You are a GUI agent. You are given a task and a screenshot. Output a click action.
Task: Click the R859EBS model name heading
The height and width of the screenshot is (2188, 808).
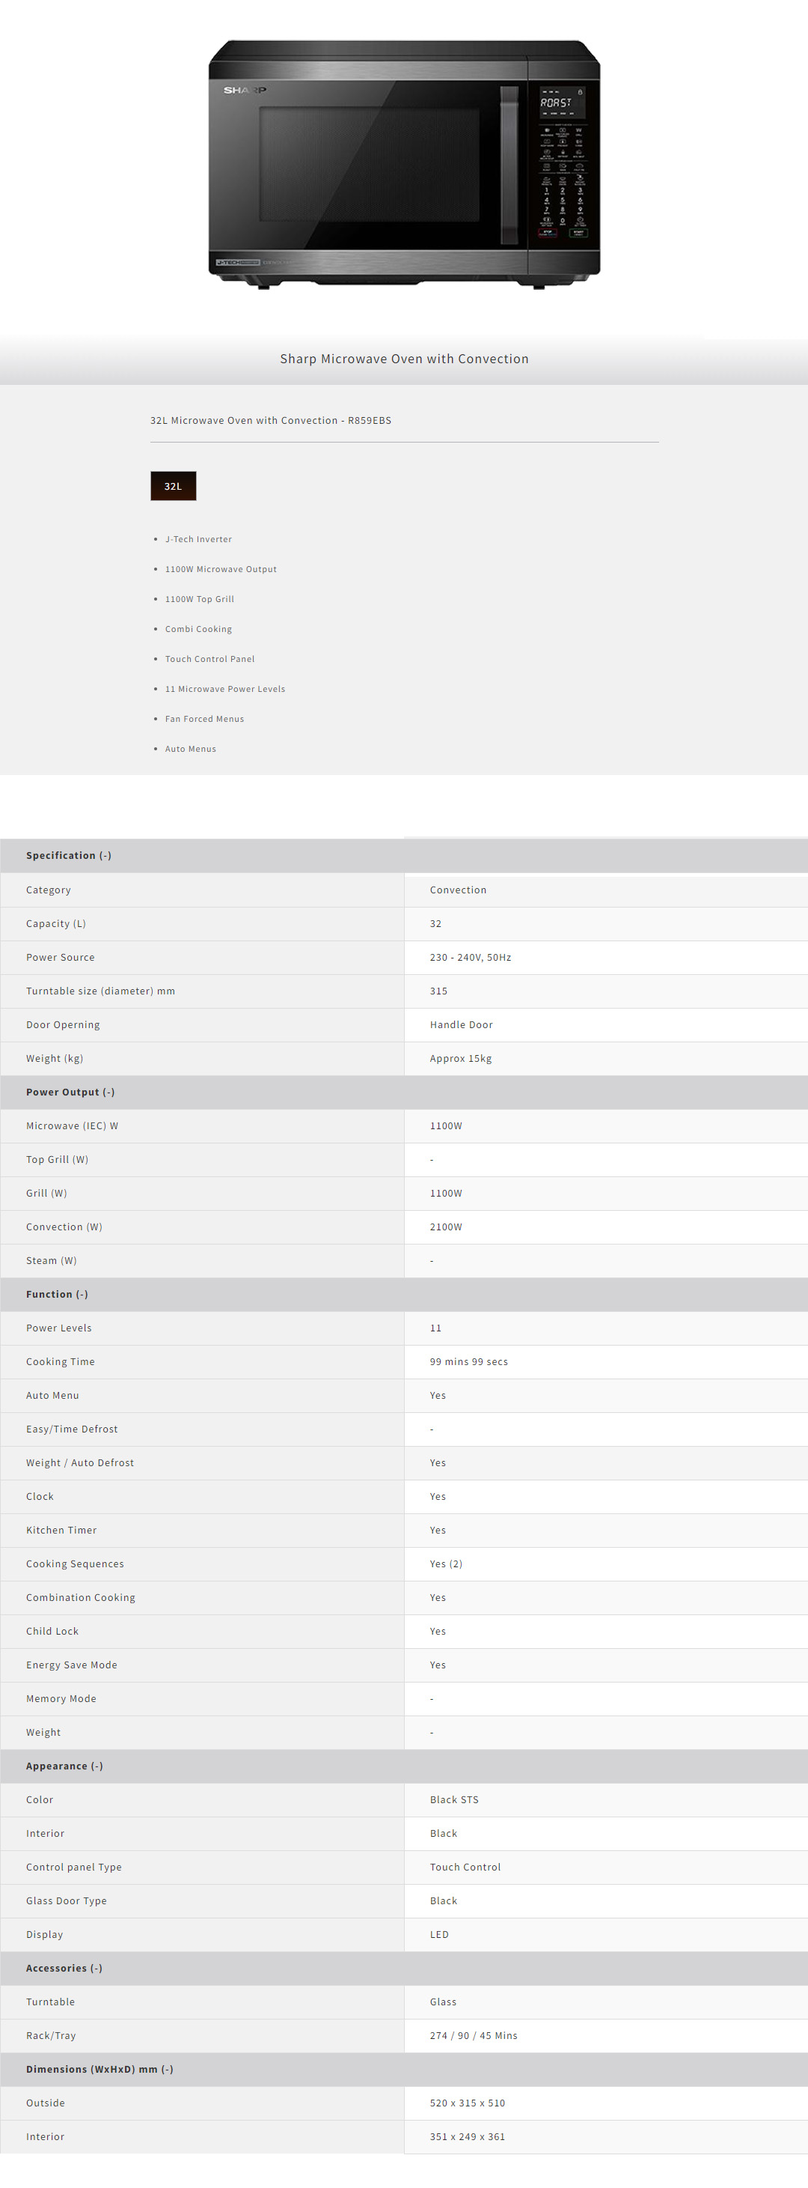271,419
